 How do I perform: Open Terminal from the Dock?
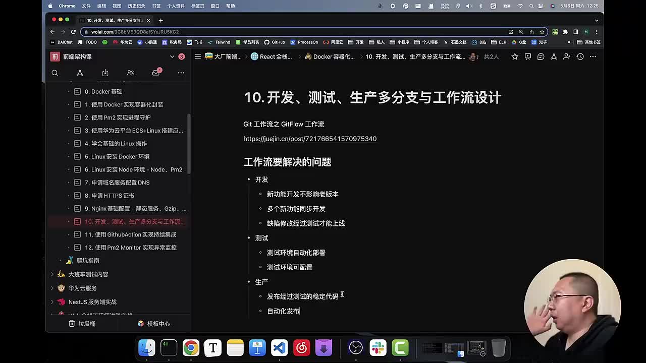point(169,347)
